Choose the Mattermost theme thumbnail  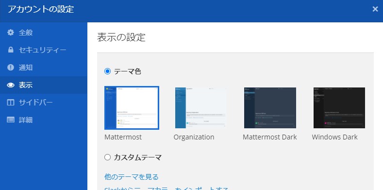click(x=132, y=108)
